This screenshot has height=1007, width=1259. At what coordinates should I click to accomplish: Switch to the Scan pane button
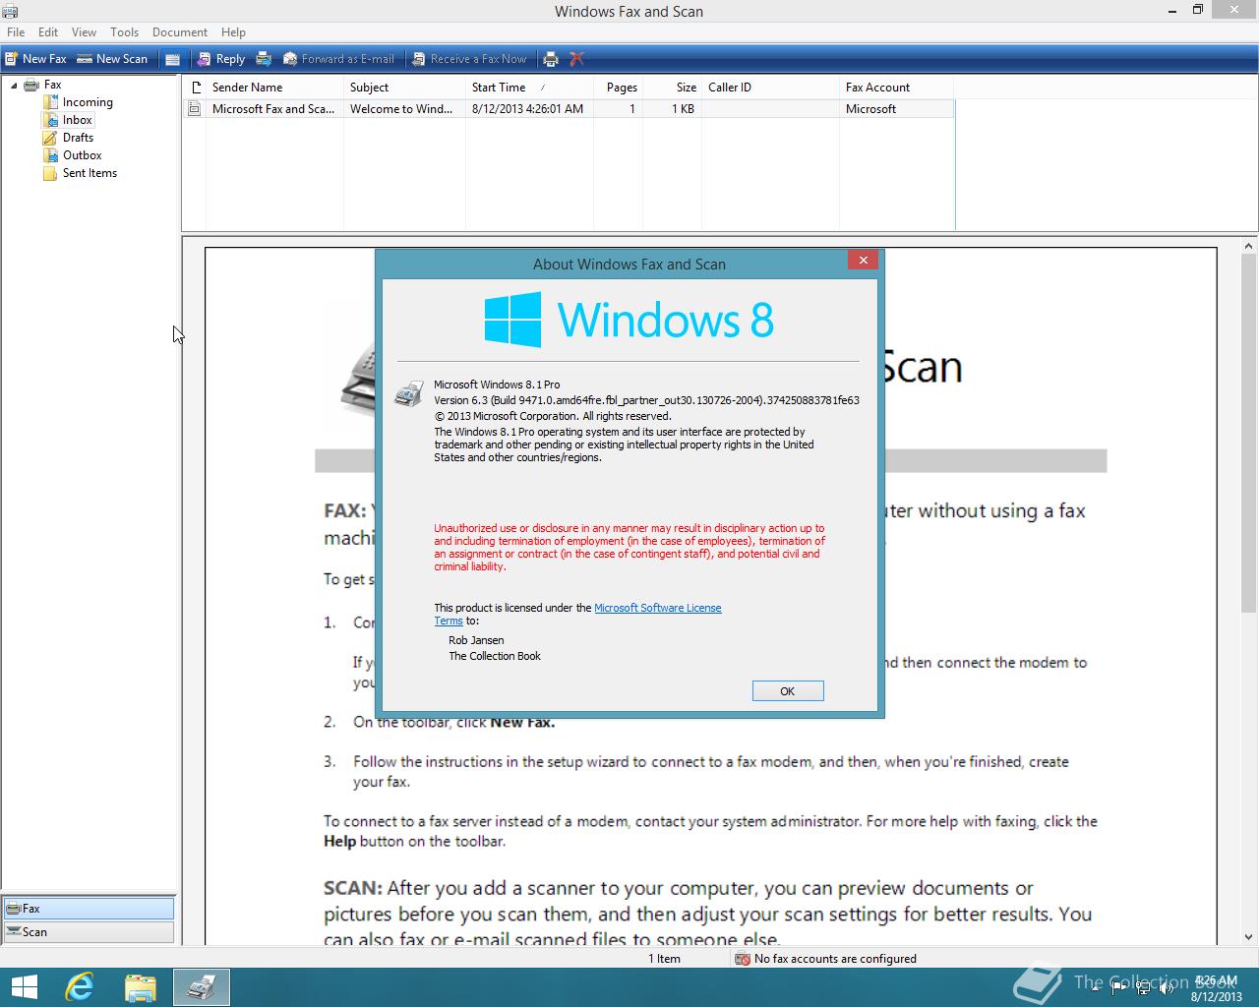pyautogui.click(x=89, y=932)
